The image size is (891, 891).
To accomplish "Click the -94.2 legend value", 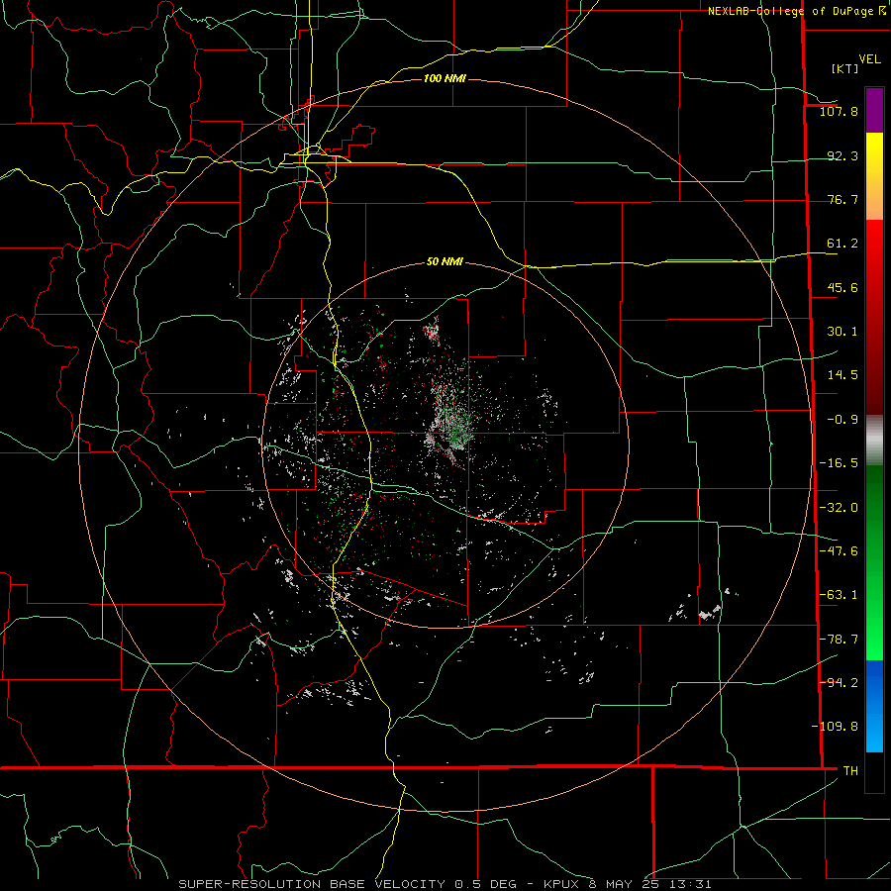I will click(x=839, y=683).
